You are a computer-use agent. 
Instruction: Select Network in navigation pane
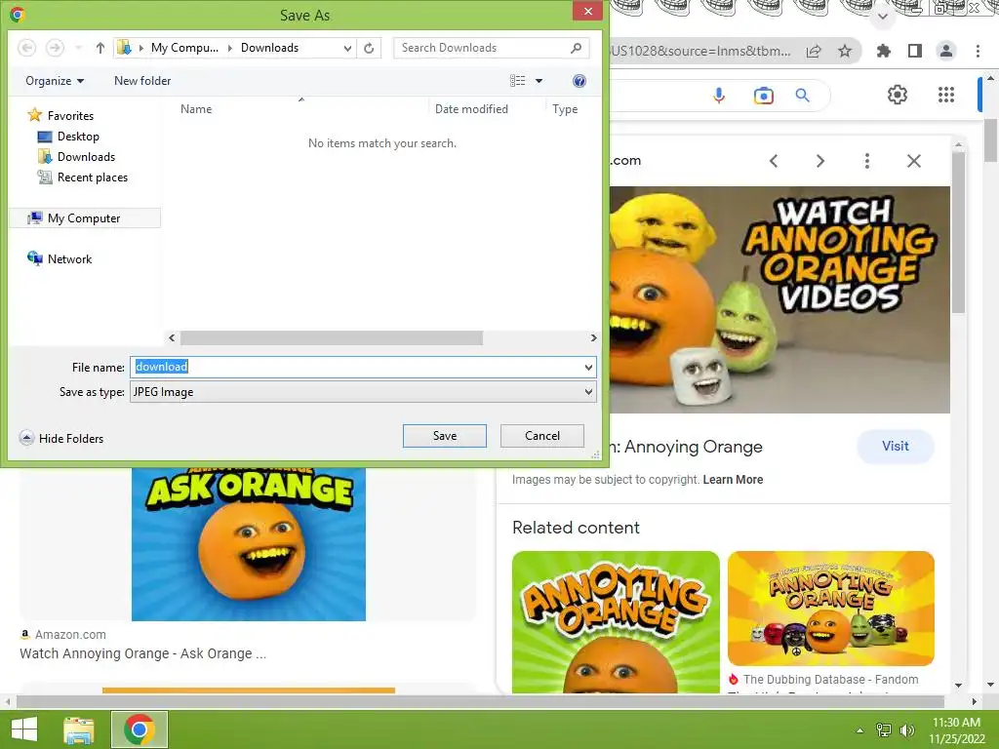click(x=60, y=258)
